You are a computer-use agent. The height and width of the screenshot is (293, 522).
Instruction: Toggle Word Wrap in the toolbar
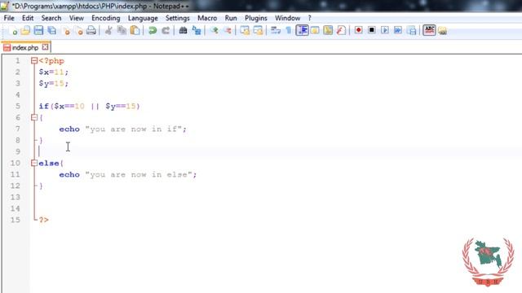point(276,31)
